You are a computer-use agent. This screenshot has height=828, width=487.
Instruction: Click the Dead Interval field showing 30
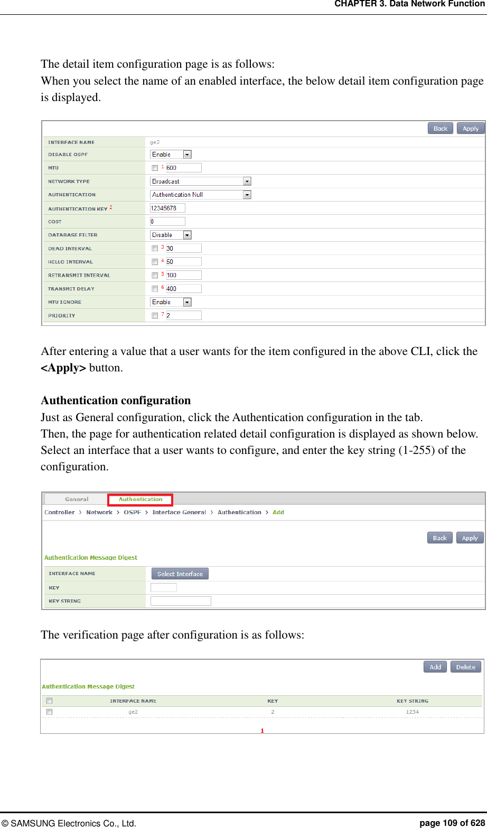(184, 248)
